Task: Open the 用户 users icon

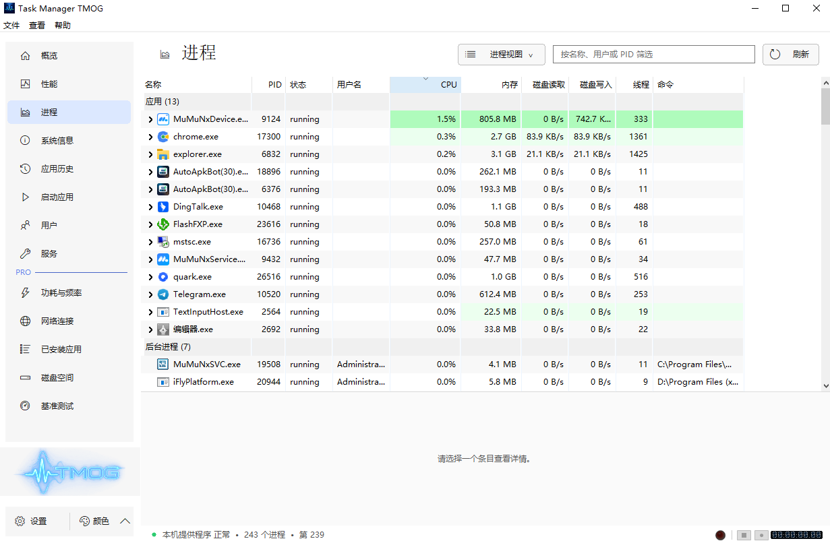Action: coord(26,226)
